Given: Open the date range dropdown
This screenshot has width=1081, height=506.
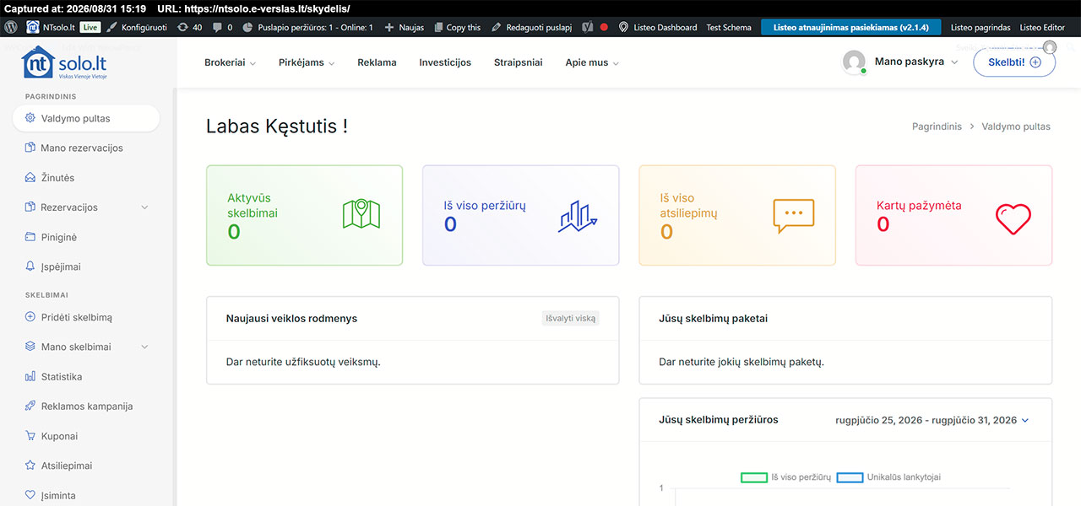Looking at the screenshot, I should (x=932, y=420).
